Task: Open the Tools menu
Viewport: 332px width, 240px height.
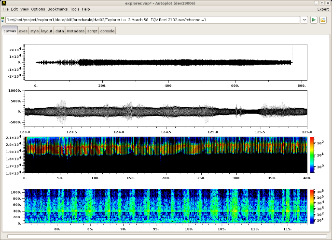Action: point(74,9)
